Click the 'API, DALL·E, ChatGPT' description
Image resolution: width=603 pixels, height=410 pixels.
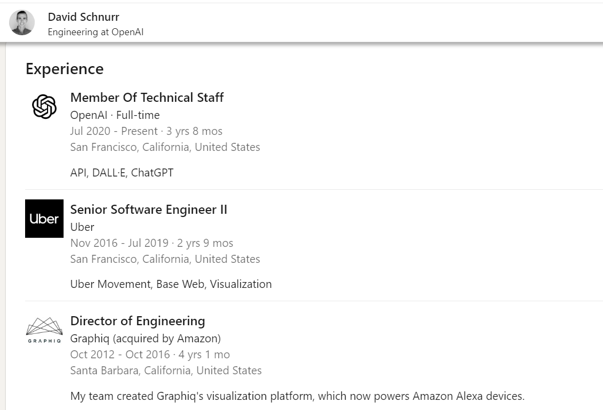[x=122, y=173]
